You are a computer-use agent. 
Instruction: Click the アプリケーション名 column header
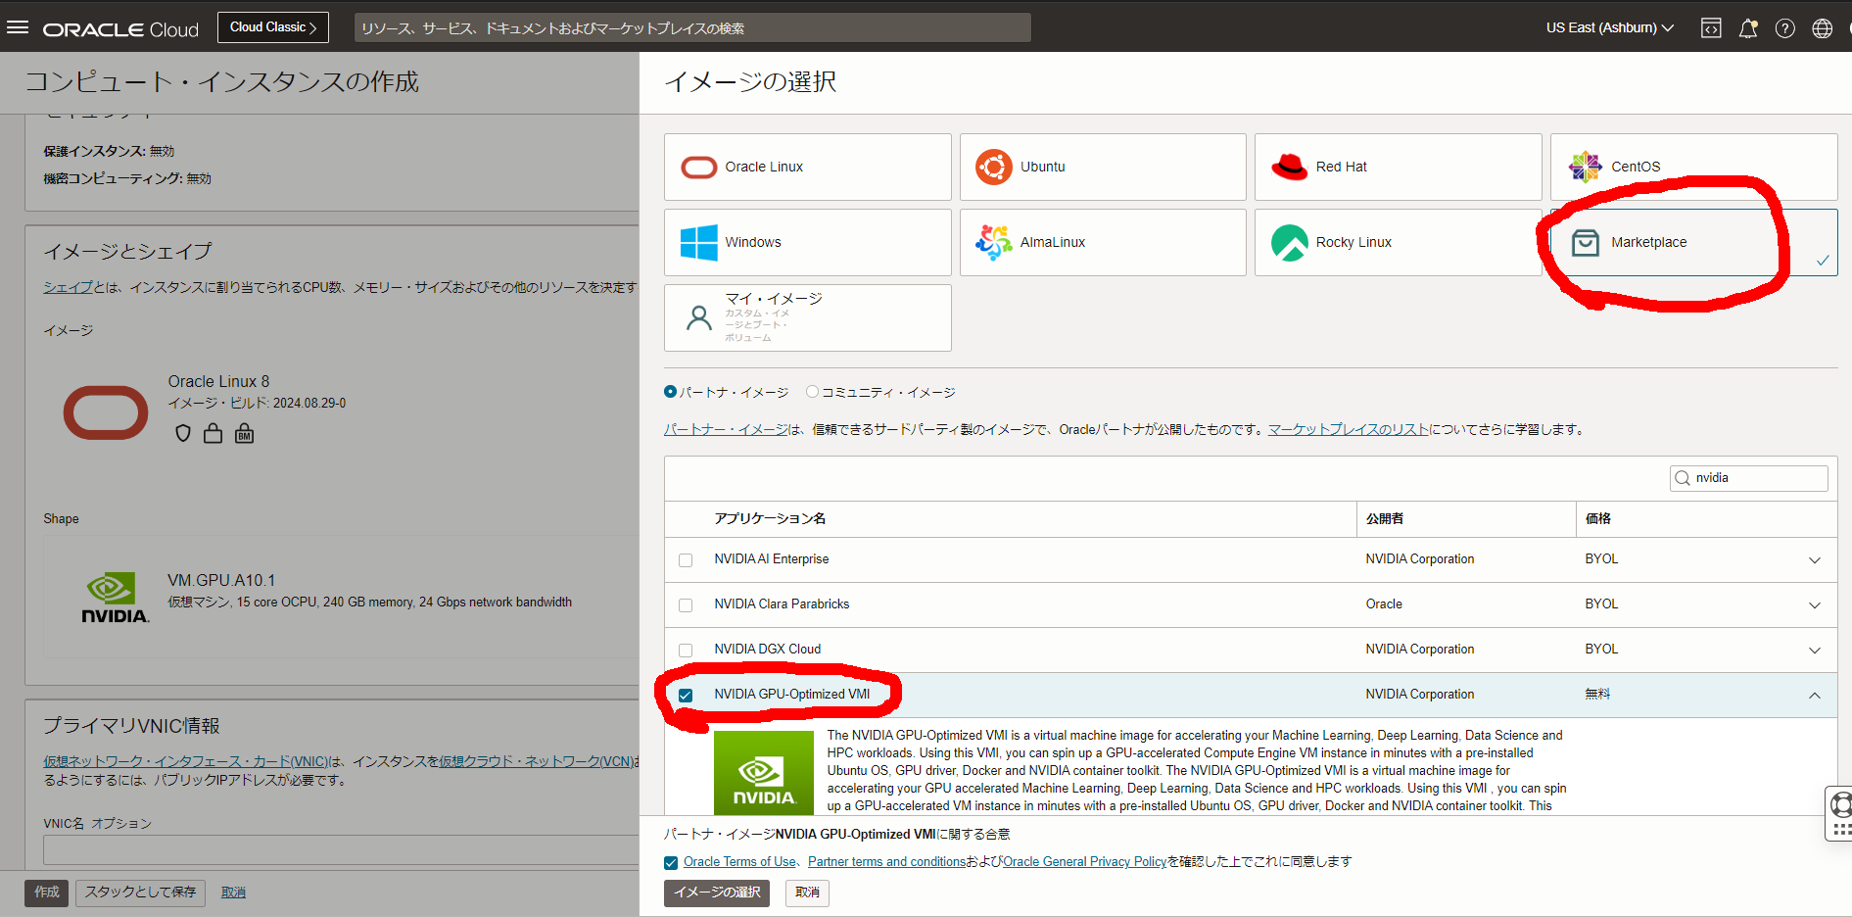(x=770, y=519)
